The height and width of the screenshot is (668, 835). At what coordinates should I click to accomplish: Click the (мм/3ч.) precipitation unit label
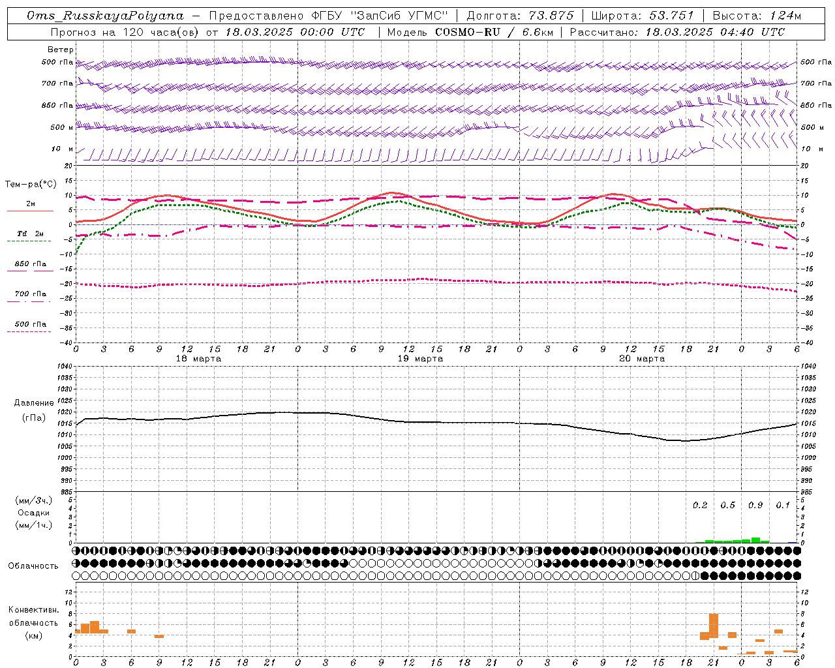[x=34, y=500]
